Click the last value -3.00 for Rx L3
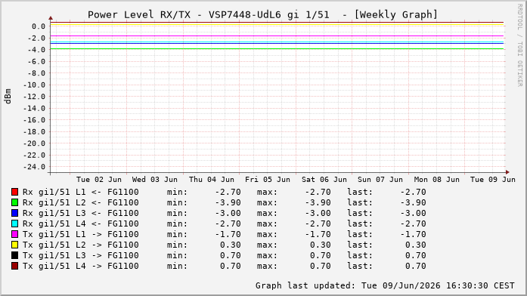This screenshot has width=527, height=296. click(413, 213)
